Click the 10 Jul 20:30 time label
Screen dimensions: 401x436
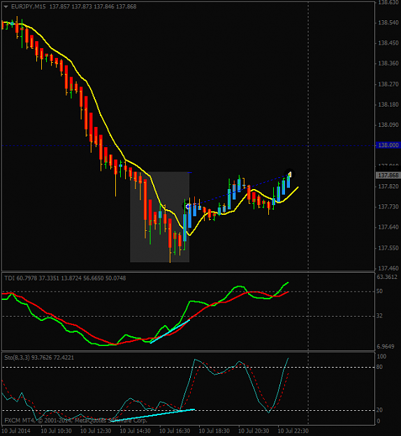tap(254, 431)
